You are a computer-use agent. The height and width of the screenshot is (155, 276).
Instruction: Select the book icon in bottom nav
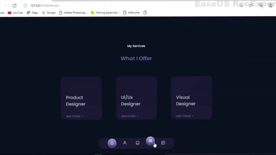pos(138,143)
